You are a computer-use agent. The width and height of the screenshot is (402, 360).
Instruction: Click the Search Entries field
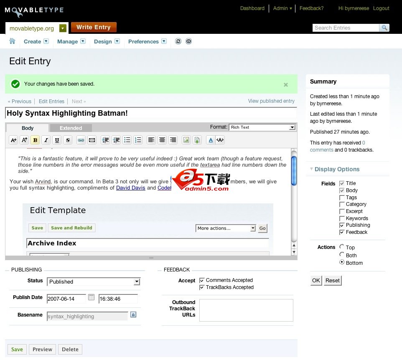pyautogui.click(x=346, y=28)
